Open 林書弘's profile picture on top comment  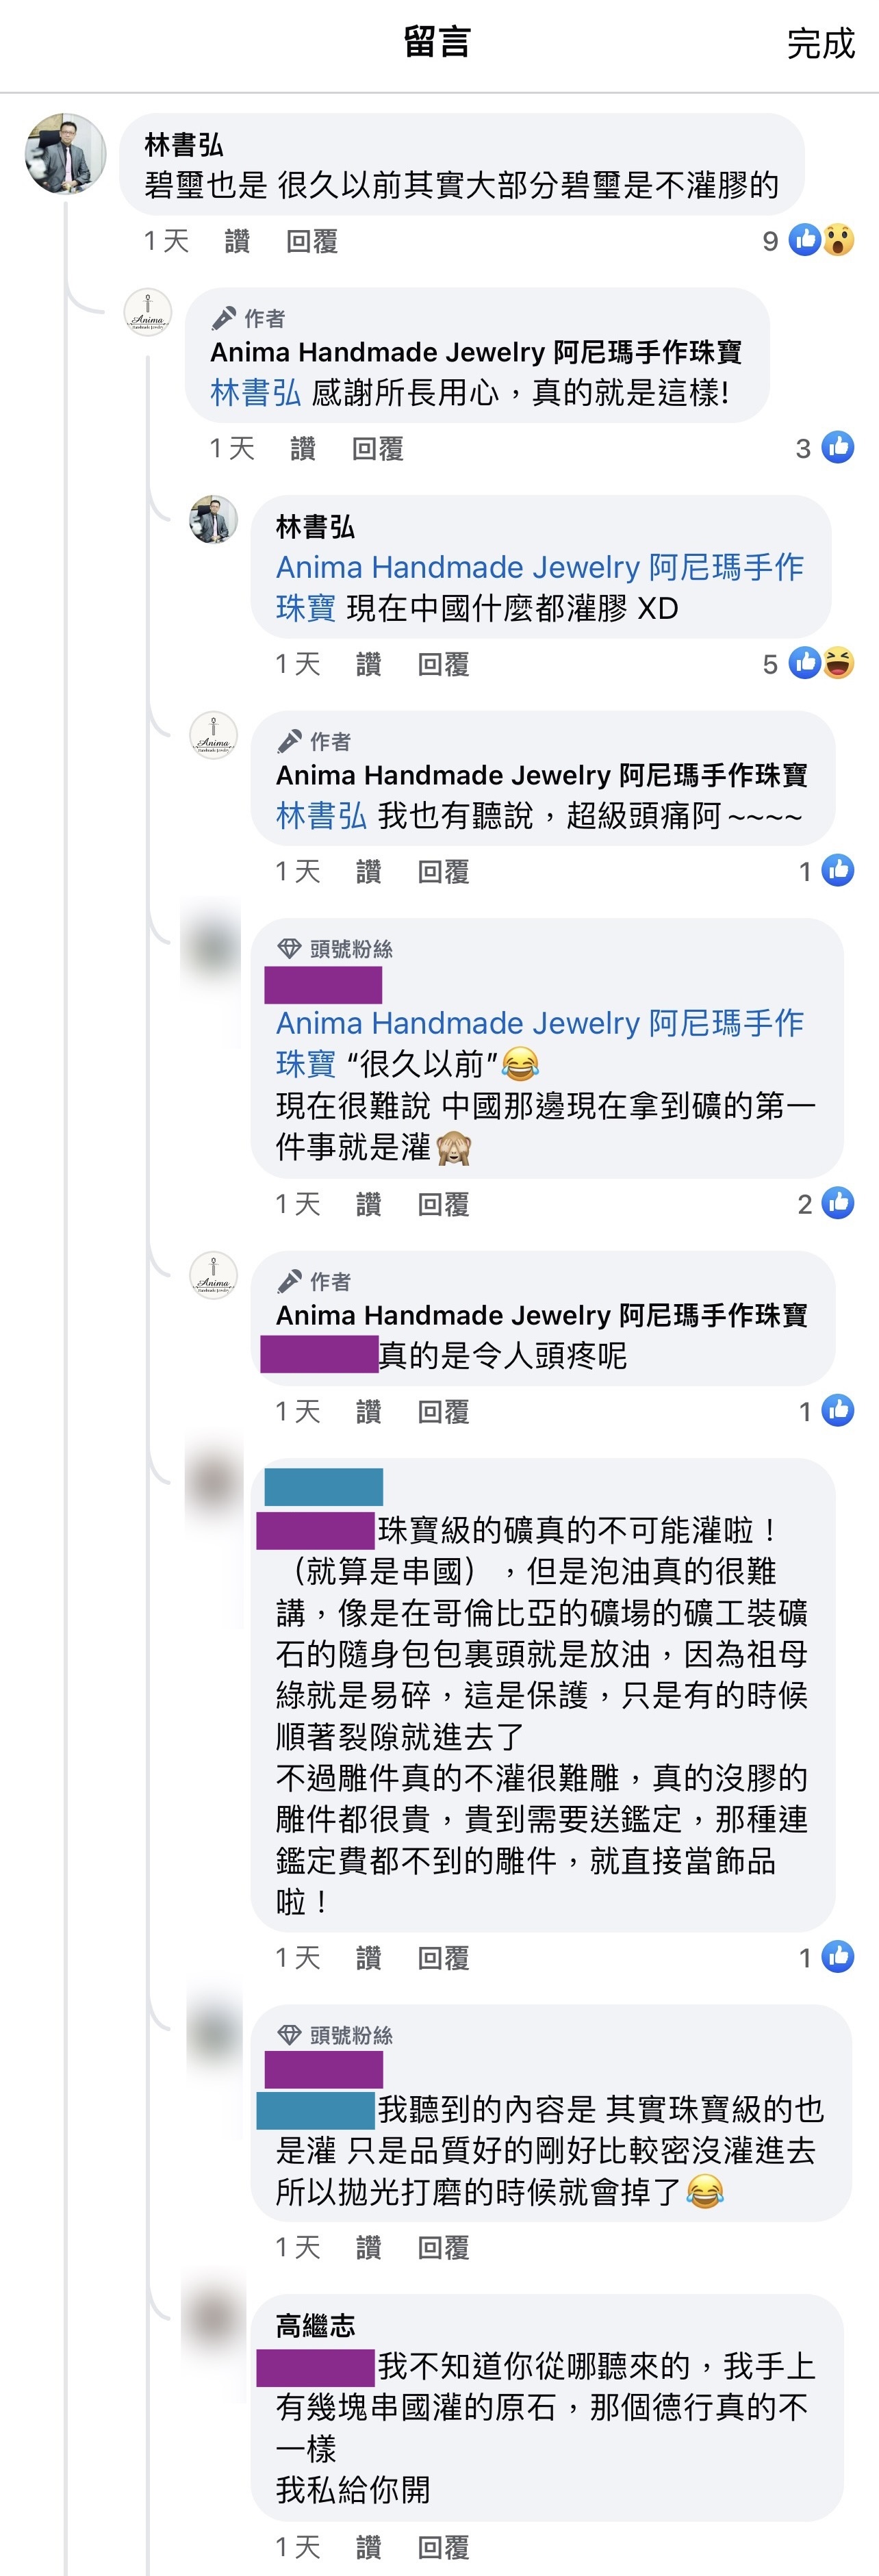[65, 153]
